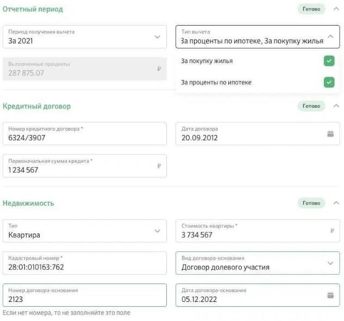Viewport: 344px width, 321px height.
Task: Select the За проценты по ипотеке option
Action: pos(216,82)
